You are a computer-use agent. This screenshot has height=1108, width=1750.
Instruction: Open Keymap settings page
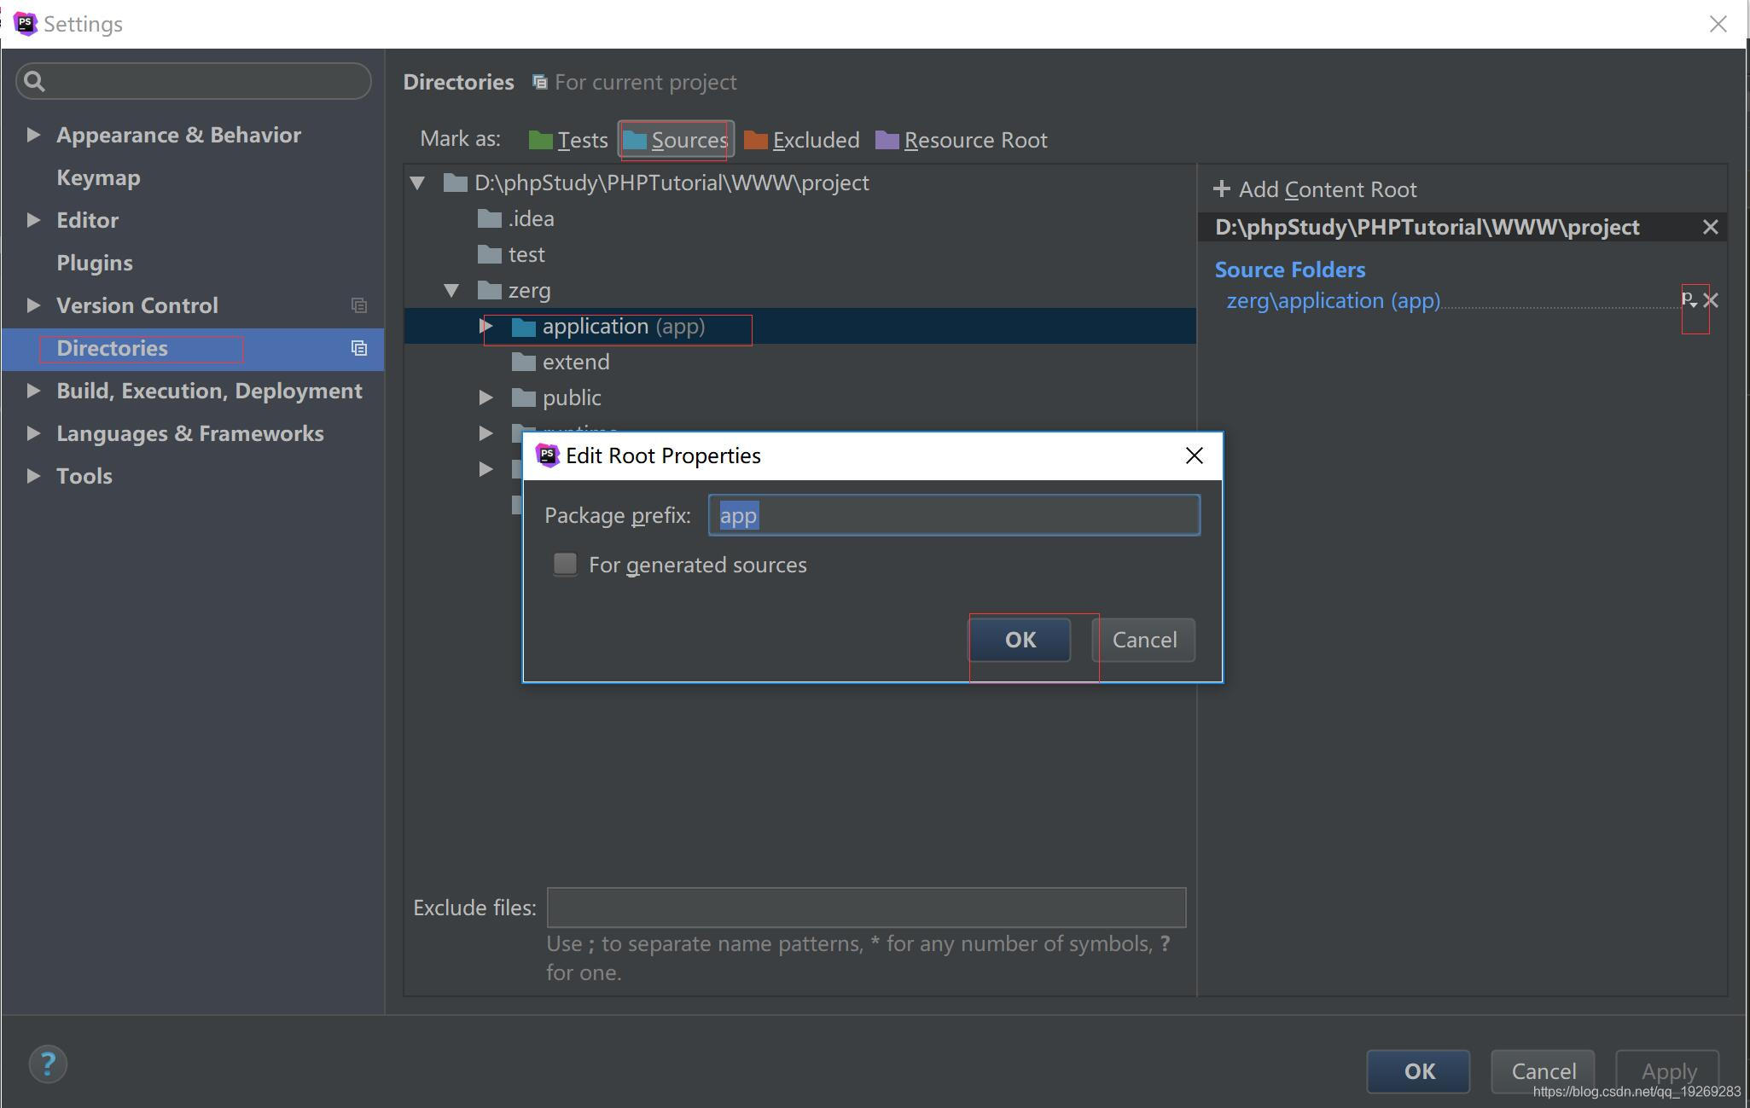pos(98,177)
